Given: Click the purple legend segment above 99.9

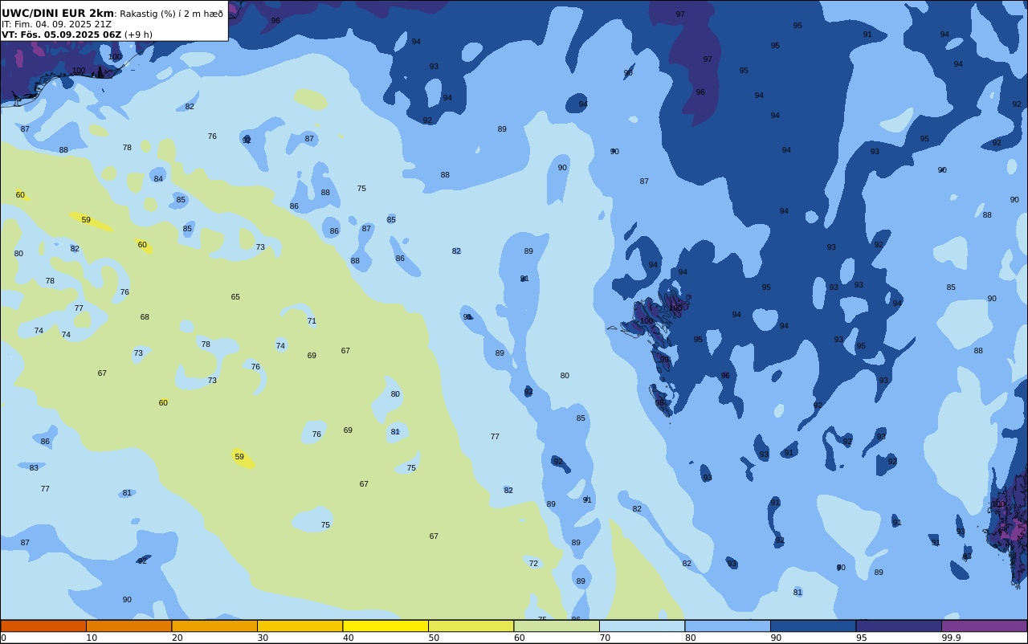Looking at the screenshot, I should pos(984,626).
